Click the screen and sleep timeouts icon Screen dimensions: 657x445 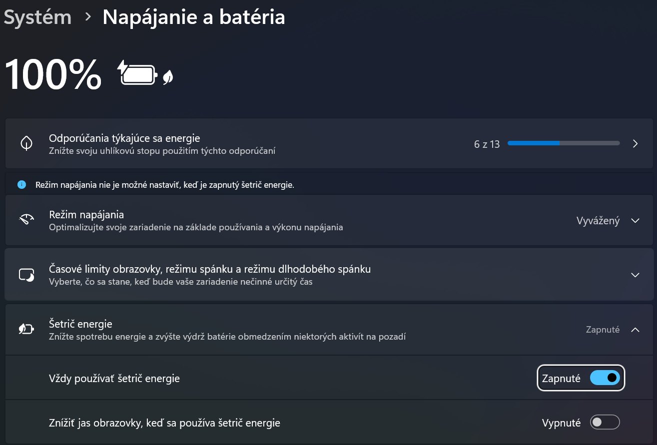click(x=26, y=275)
